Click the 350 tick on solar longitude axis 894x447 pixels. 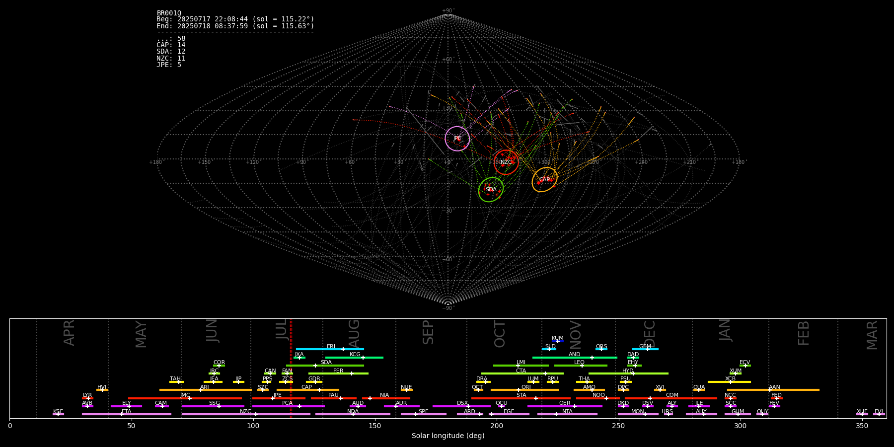pyautogui.click(x=862, y=426)
